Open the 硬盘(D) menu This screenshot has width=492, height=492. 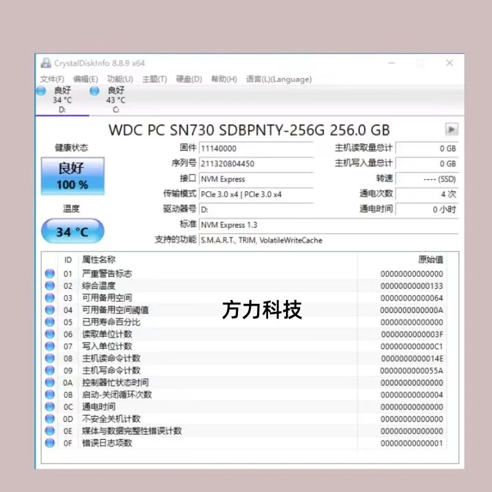(189, 79)
